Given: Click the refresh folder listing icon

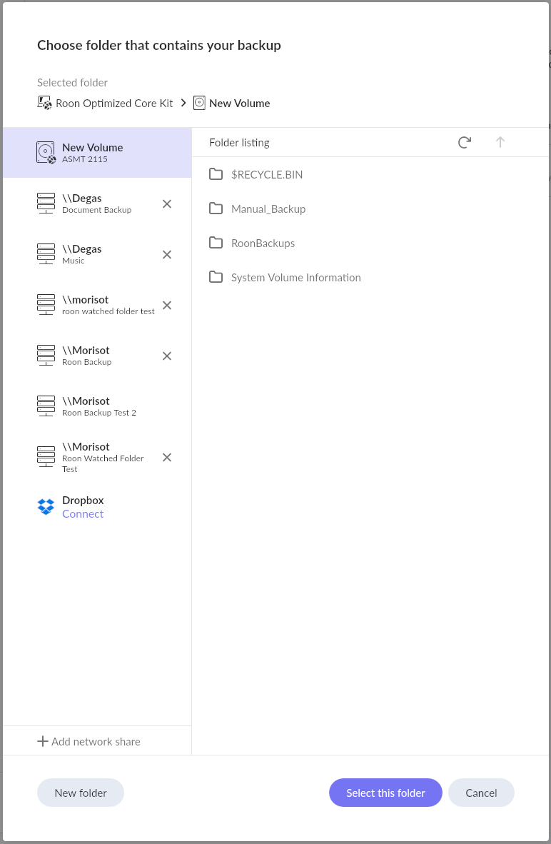Looking at the screenshot, I should coord(464,142).
